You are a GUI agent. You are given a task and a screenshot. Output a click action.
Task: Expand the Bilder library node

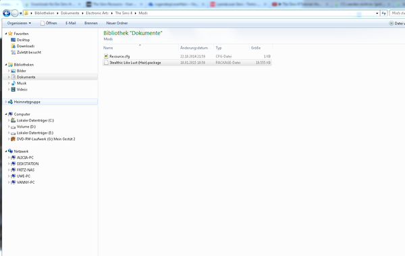click(x=9, y=71)
